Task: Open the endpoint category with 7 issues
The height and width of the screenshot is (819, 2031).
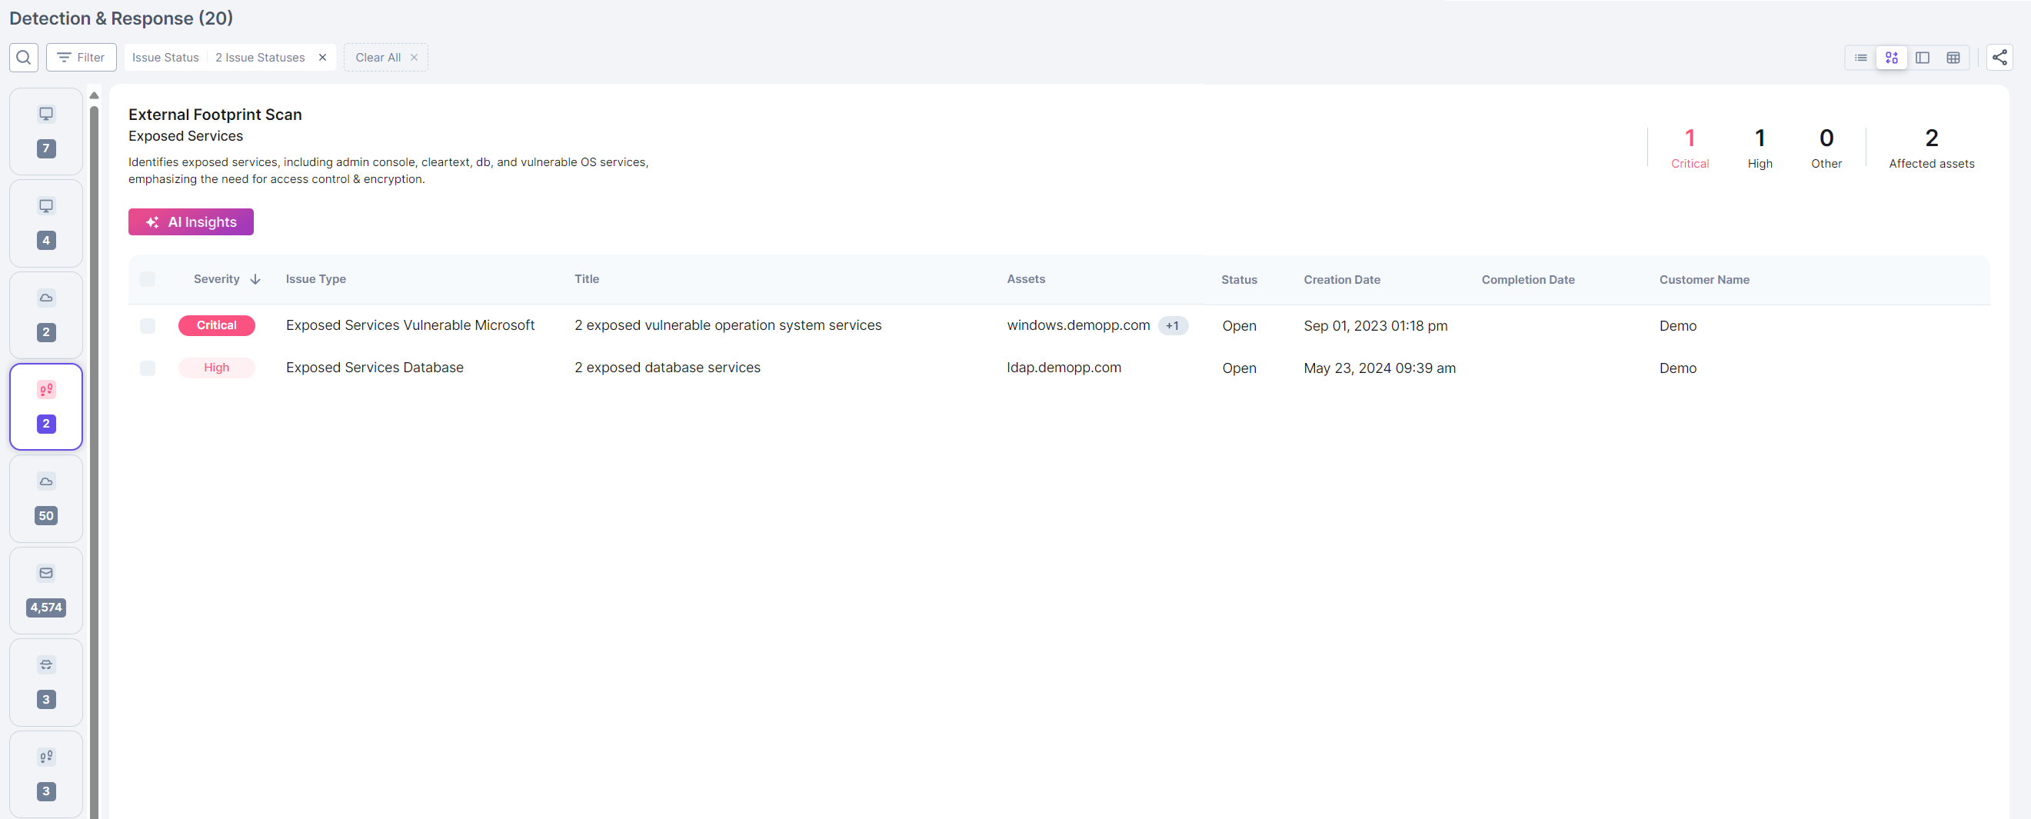Action: pos(45,131)
